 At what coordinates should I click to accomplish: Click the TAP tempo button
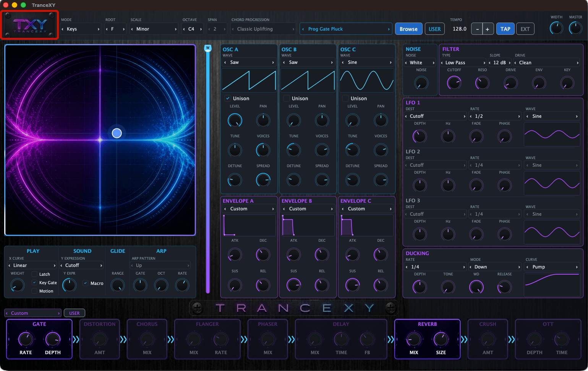coord(505,29)
